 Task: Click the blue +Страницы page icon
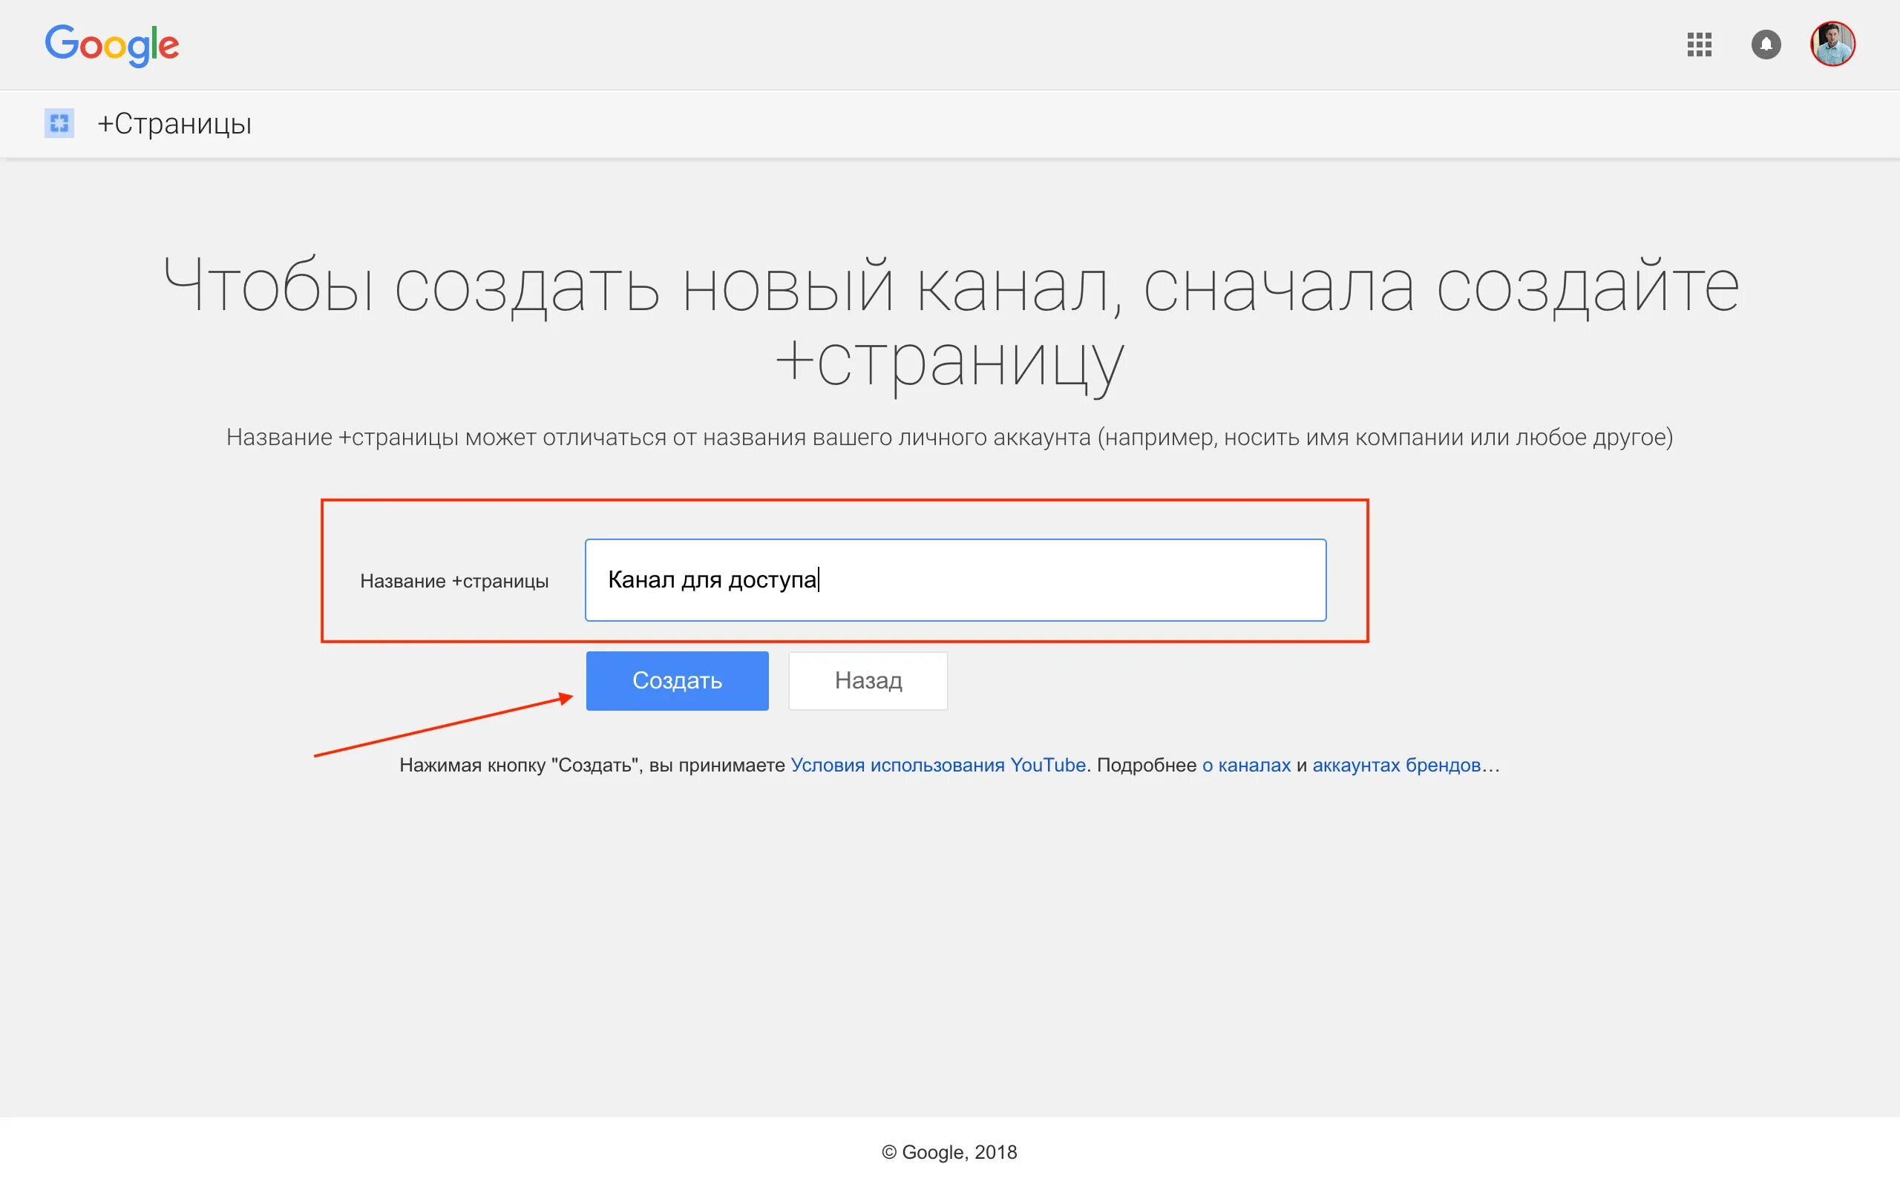pyautogui.click(x=59, y=123)
